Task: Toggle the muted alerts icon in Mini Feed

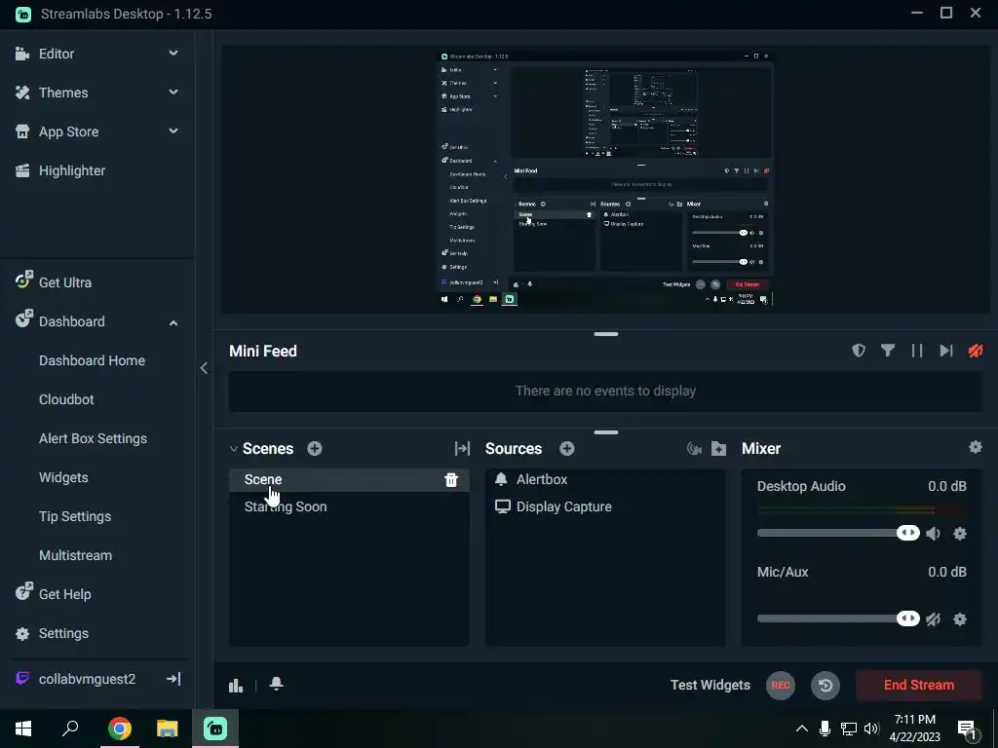Action: pyautogui.click(x=975, y=351)
